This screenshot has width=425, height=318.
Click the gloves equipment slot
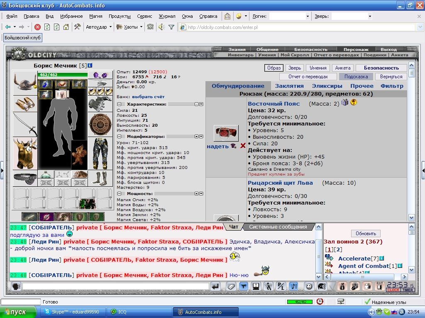pyautogui.click(x=100, y=104)
